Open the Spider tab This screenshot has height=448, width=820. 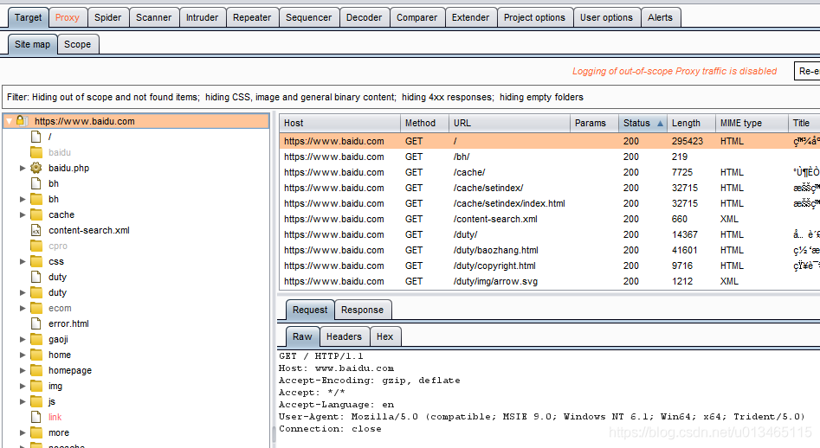click(x=107, y=17)
